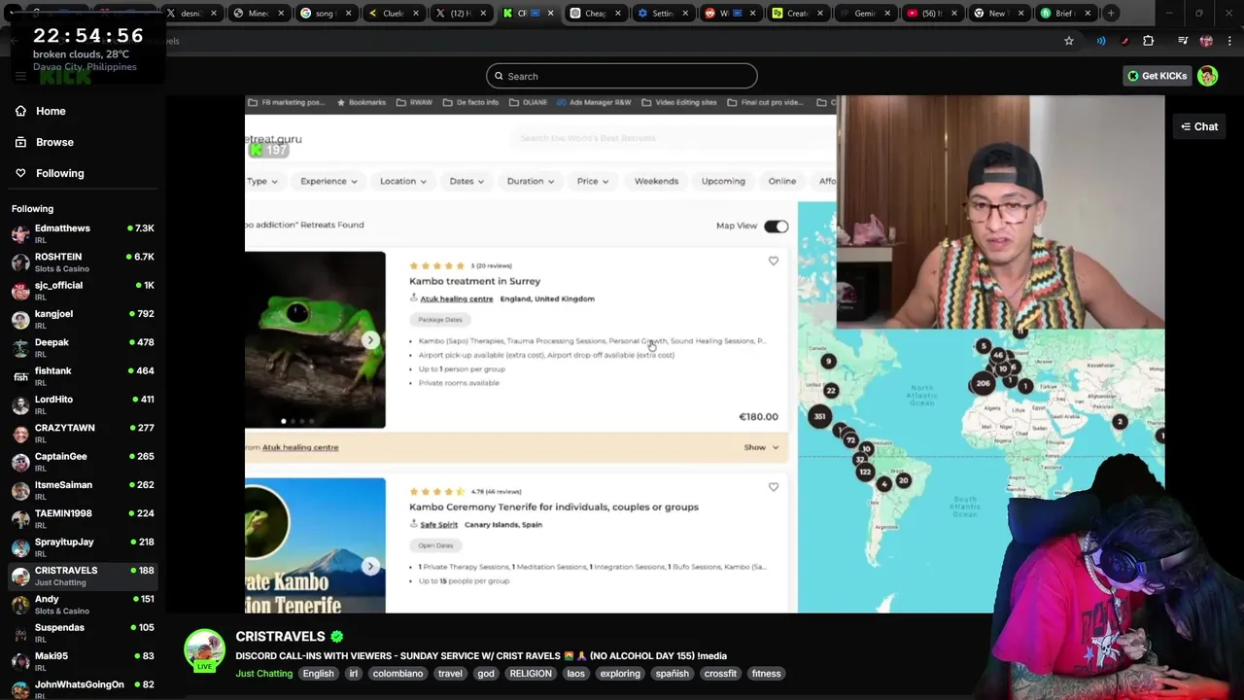
Task: Open a new browser tab with plus
Action: point(1111,13)
